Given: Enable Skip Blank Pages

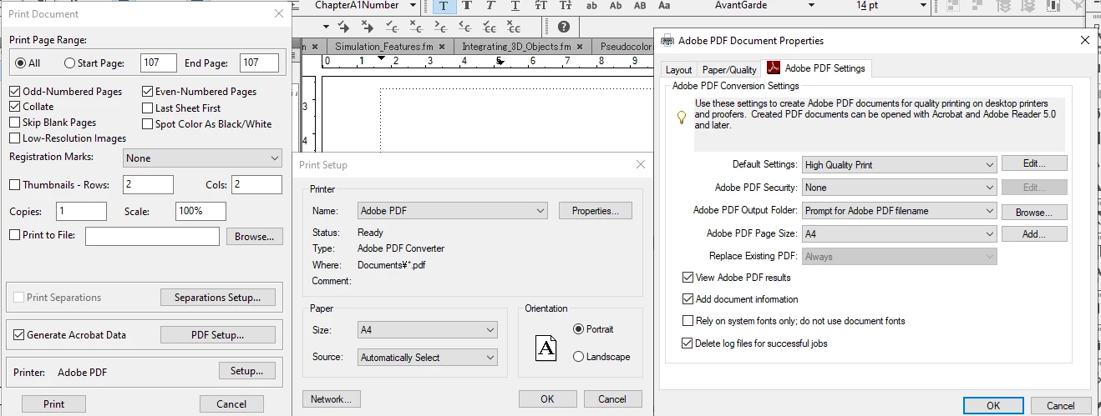Looking at the screenshot, I should (x=15, y=123).
